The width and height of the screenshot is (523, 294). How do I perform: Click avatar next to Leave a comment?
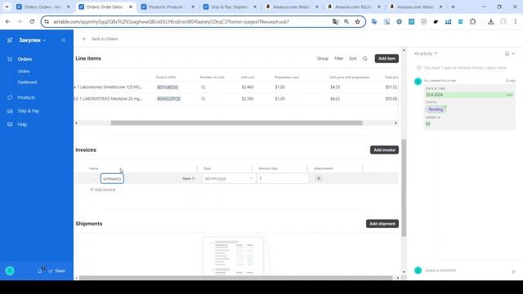point(418,270)
